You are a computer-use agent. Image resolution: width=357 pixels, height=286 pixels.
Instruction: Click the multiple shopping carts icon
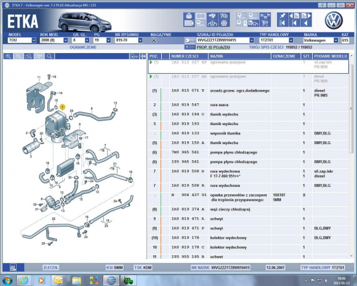[x=265, y=16]
